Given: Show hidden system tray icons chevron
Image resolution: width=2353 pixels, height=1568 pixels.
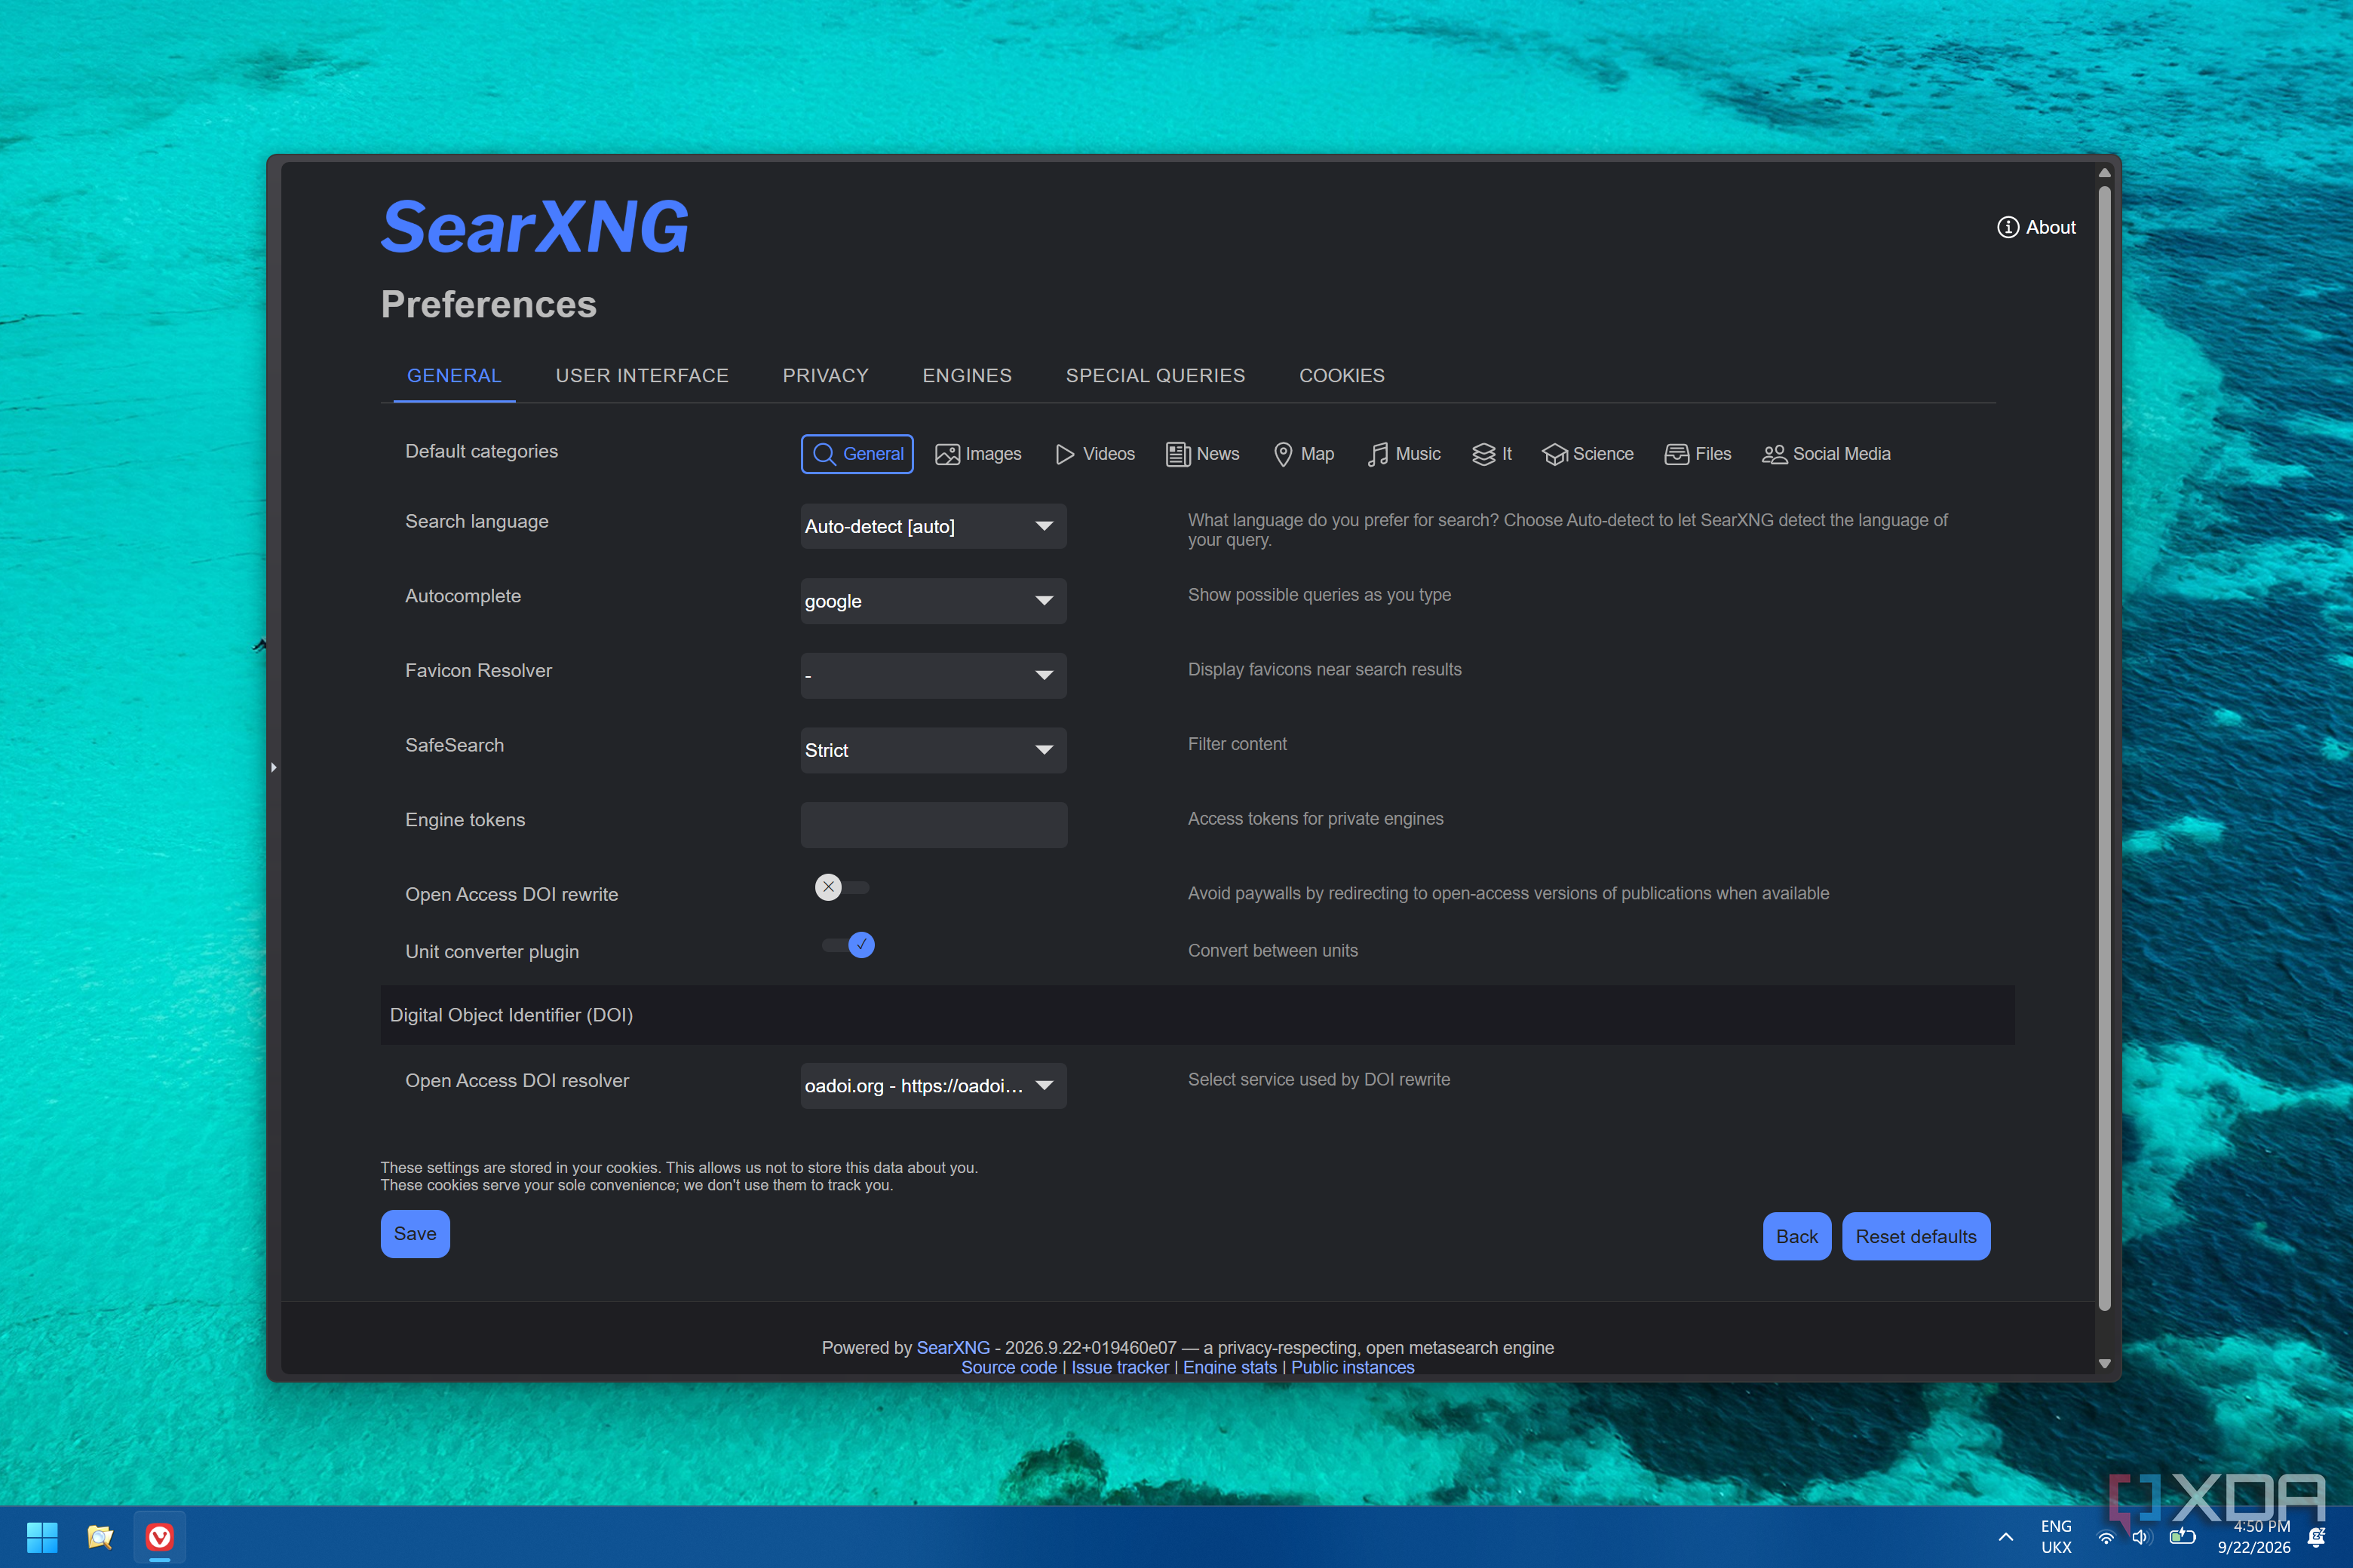Looking at the screenshot, I should (x=2006, y=1537).
